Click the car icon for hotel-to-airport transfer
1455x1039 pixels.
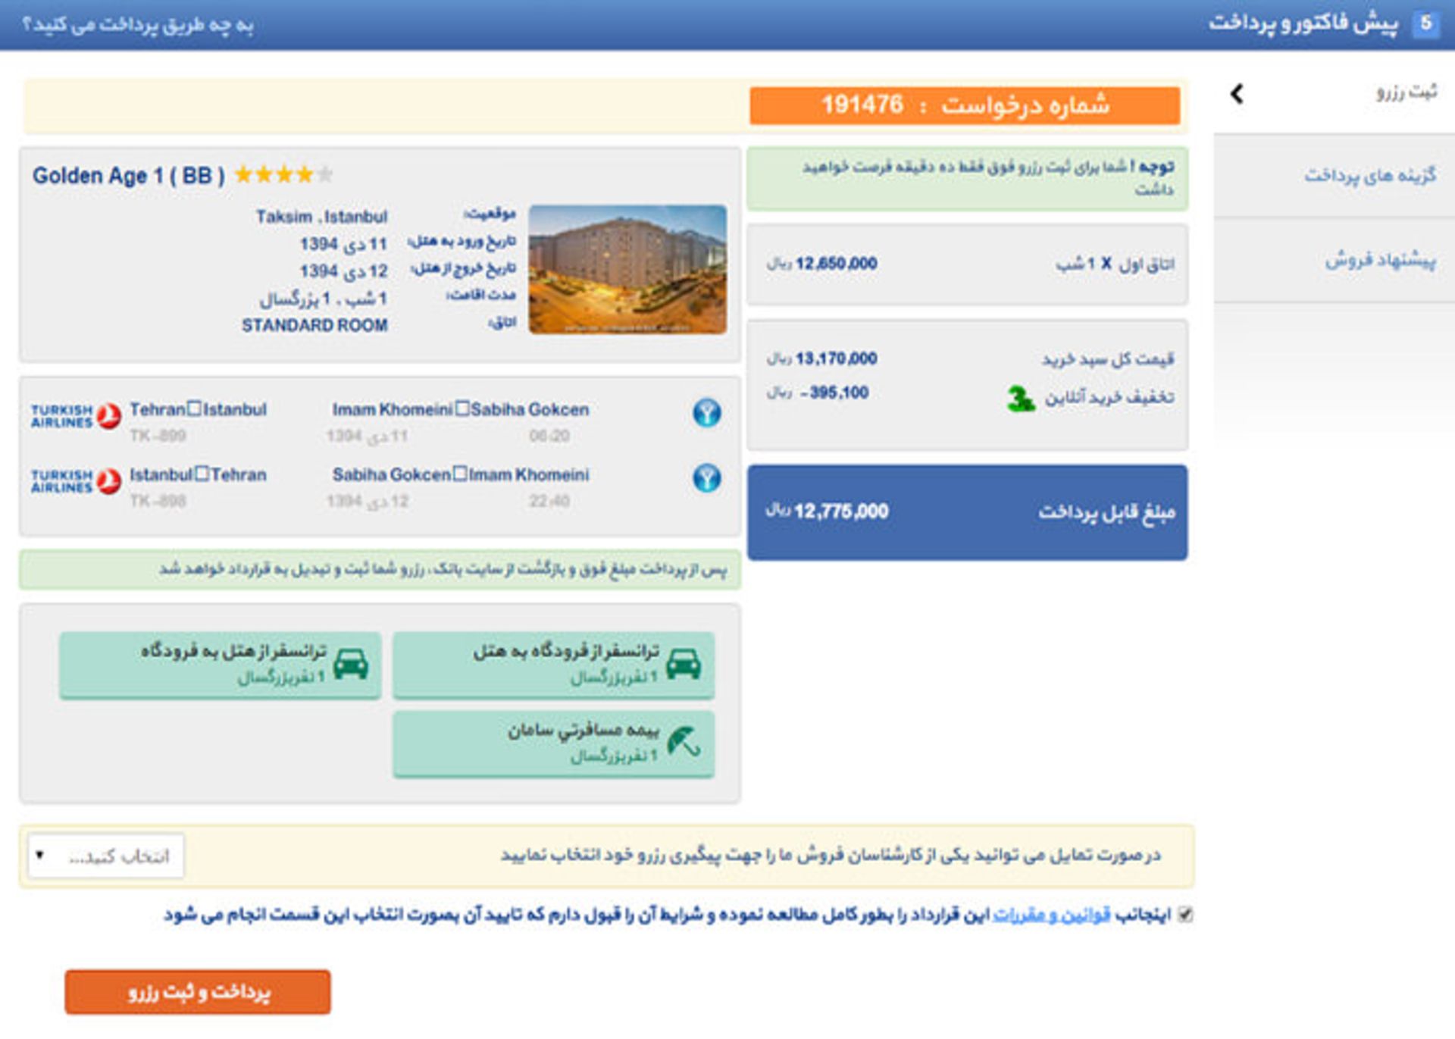tap(350, 664)
